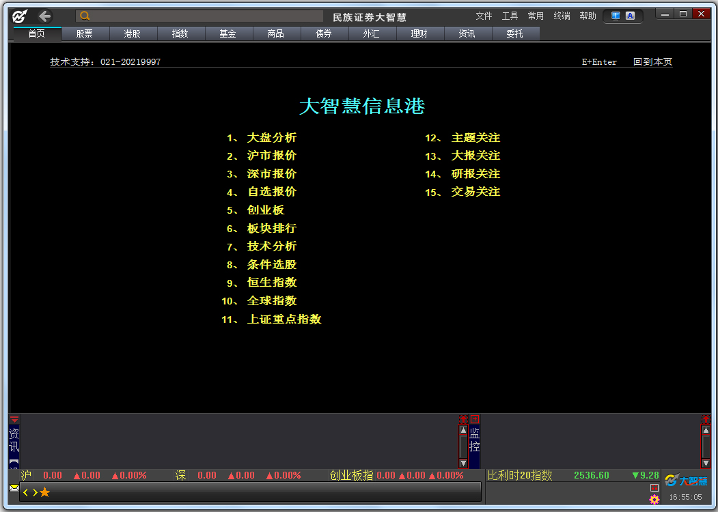Screen dimensions: 718x512
Task: Switch to the 股票 tab
Action: pos(85,34)
